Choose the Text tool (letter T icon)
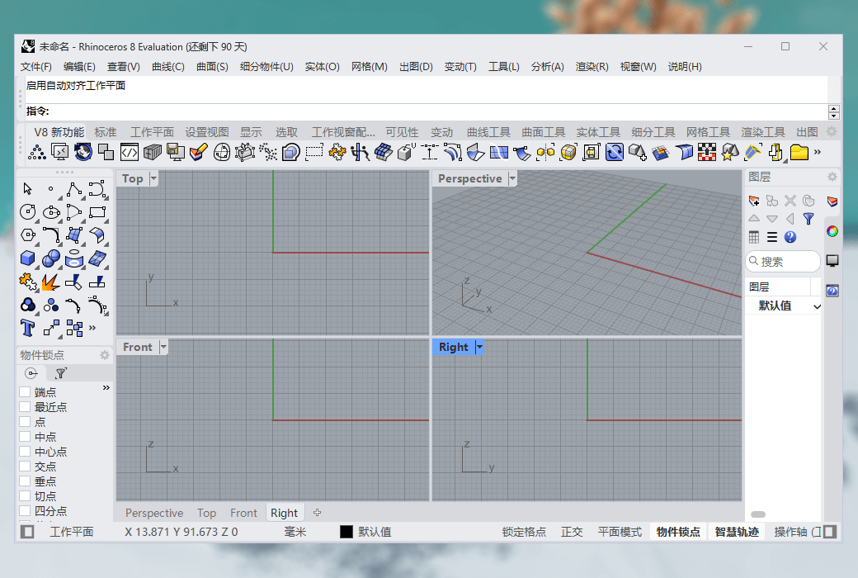Screen dimensions: 858x578 27,328
